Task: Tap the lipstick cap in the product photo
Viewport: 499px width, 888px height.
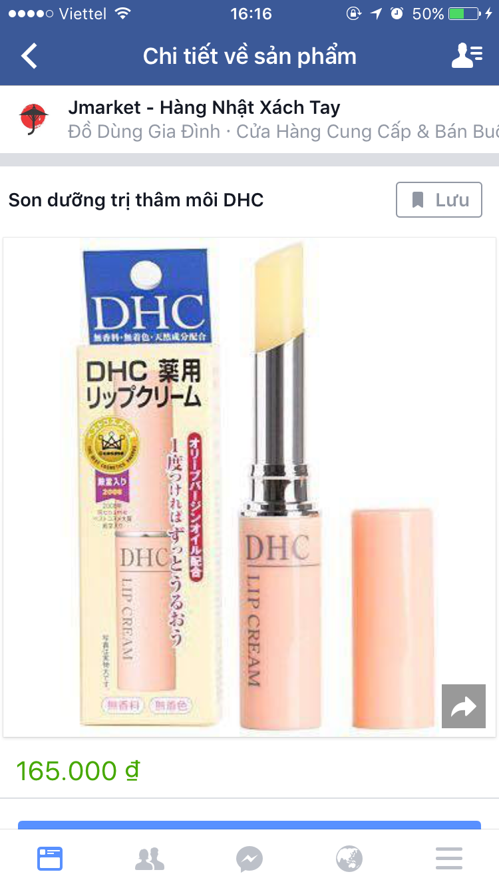Action: point(393,619)
